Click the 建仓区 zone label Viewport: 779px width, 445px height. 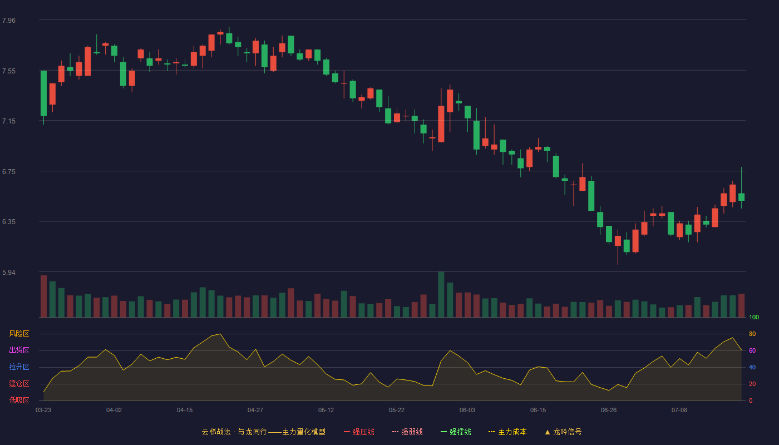point(19,384)
